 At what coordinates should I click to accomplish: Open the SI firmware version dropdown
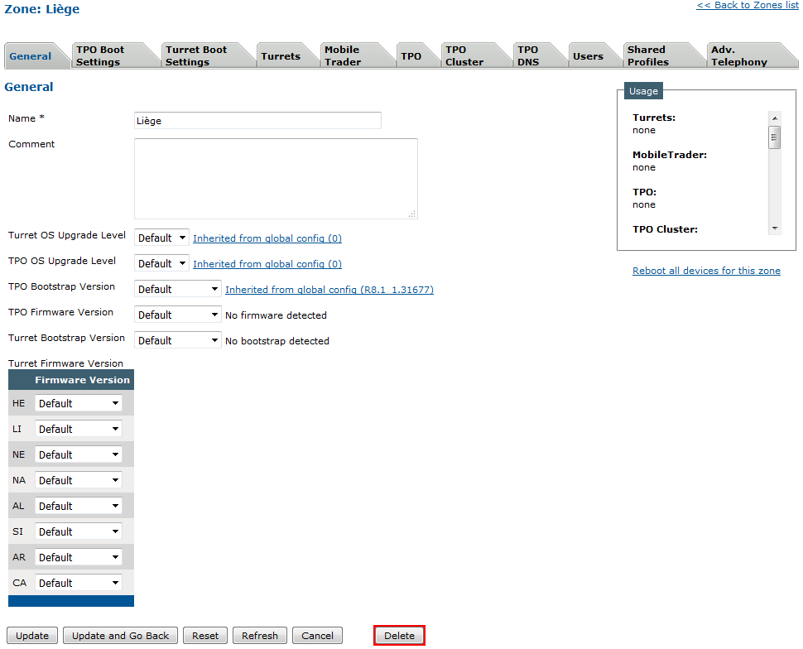[x=79, y=531]
